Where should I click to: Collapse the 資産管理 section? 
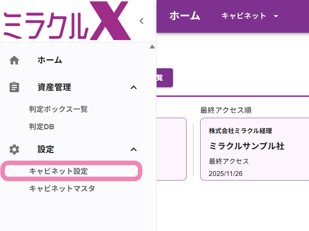coord(133,88)
